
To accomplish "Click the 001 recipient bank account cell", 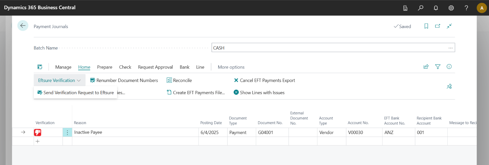I will (x=431, y=132).
